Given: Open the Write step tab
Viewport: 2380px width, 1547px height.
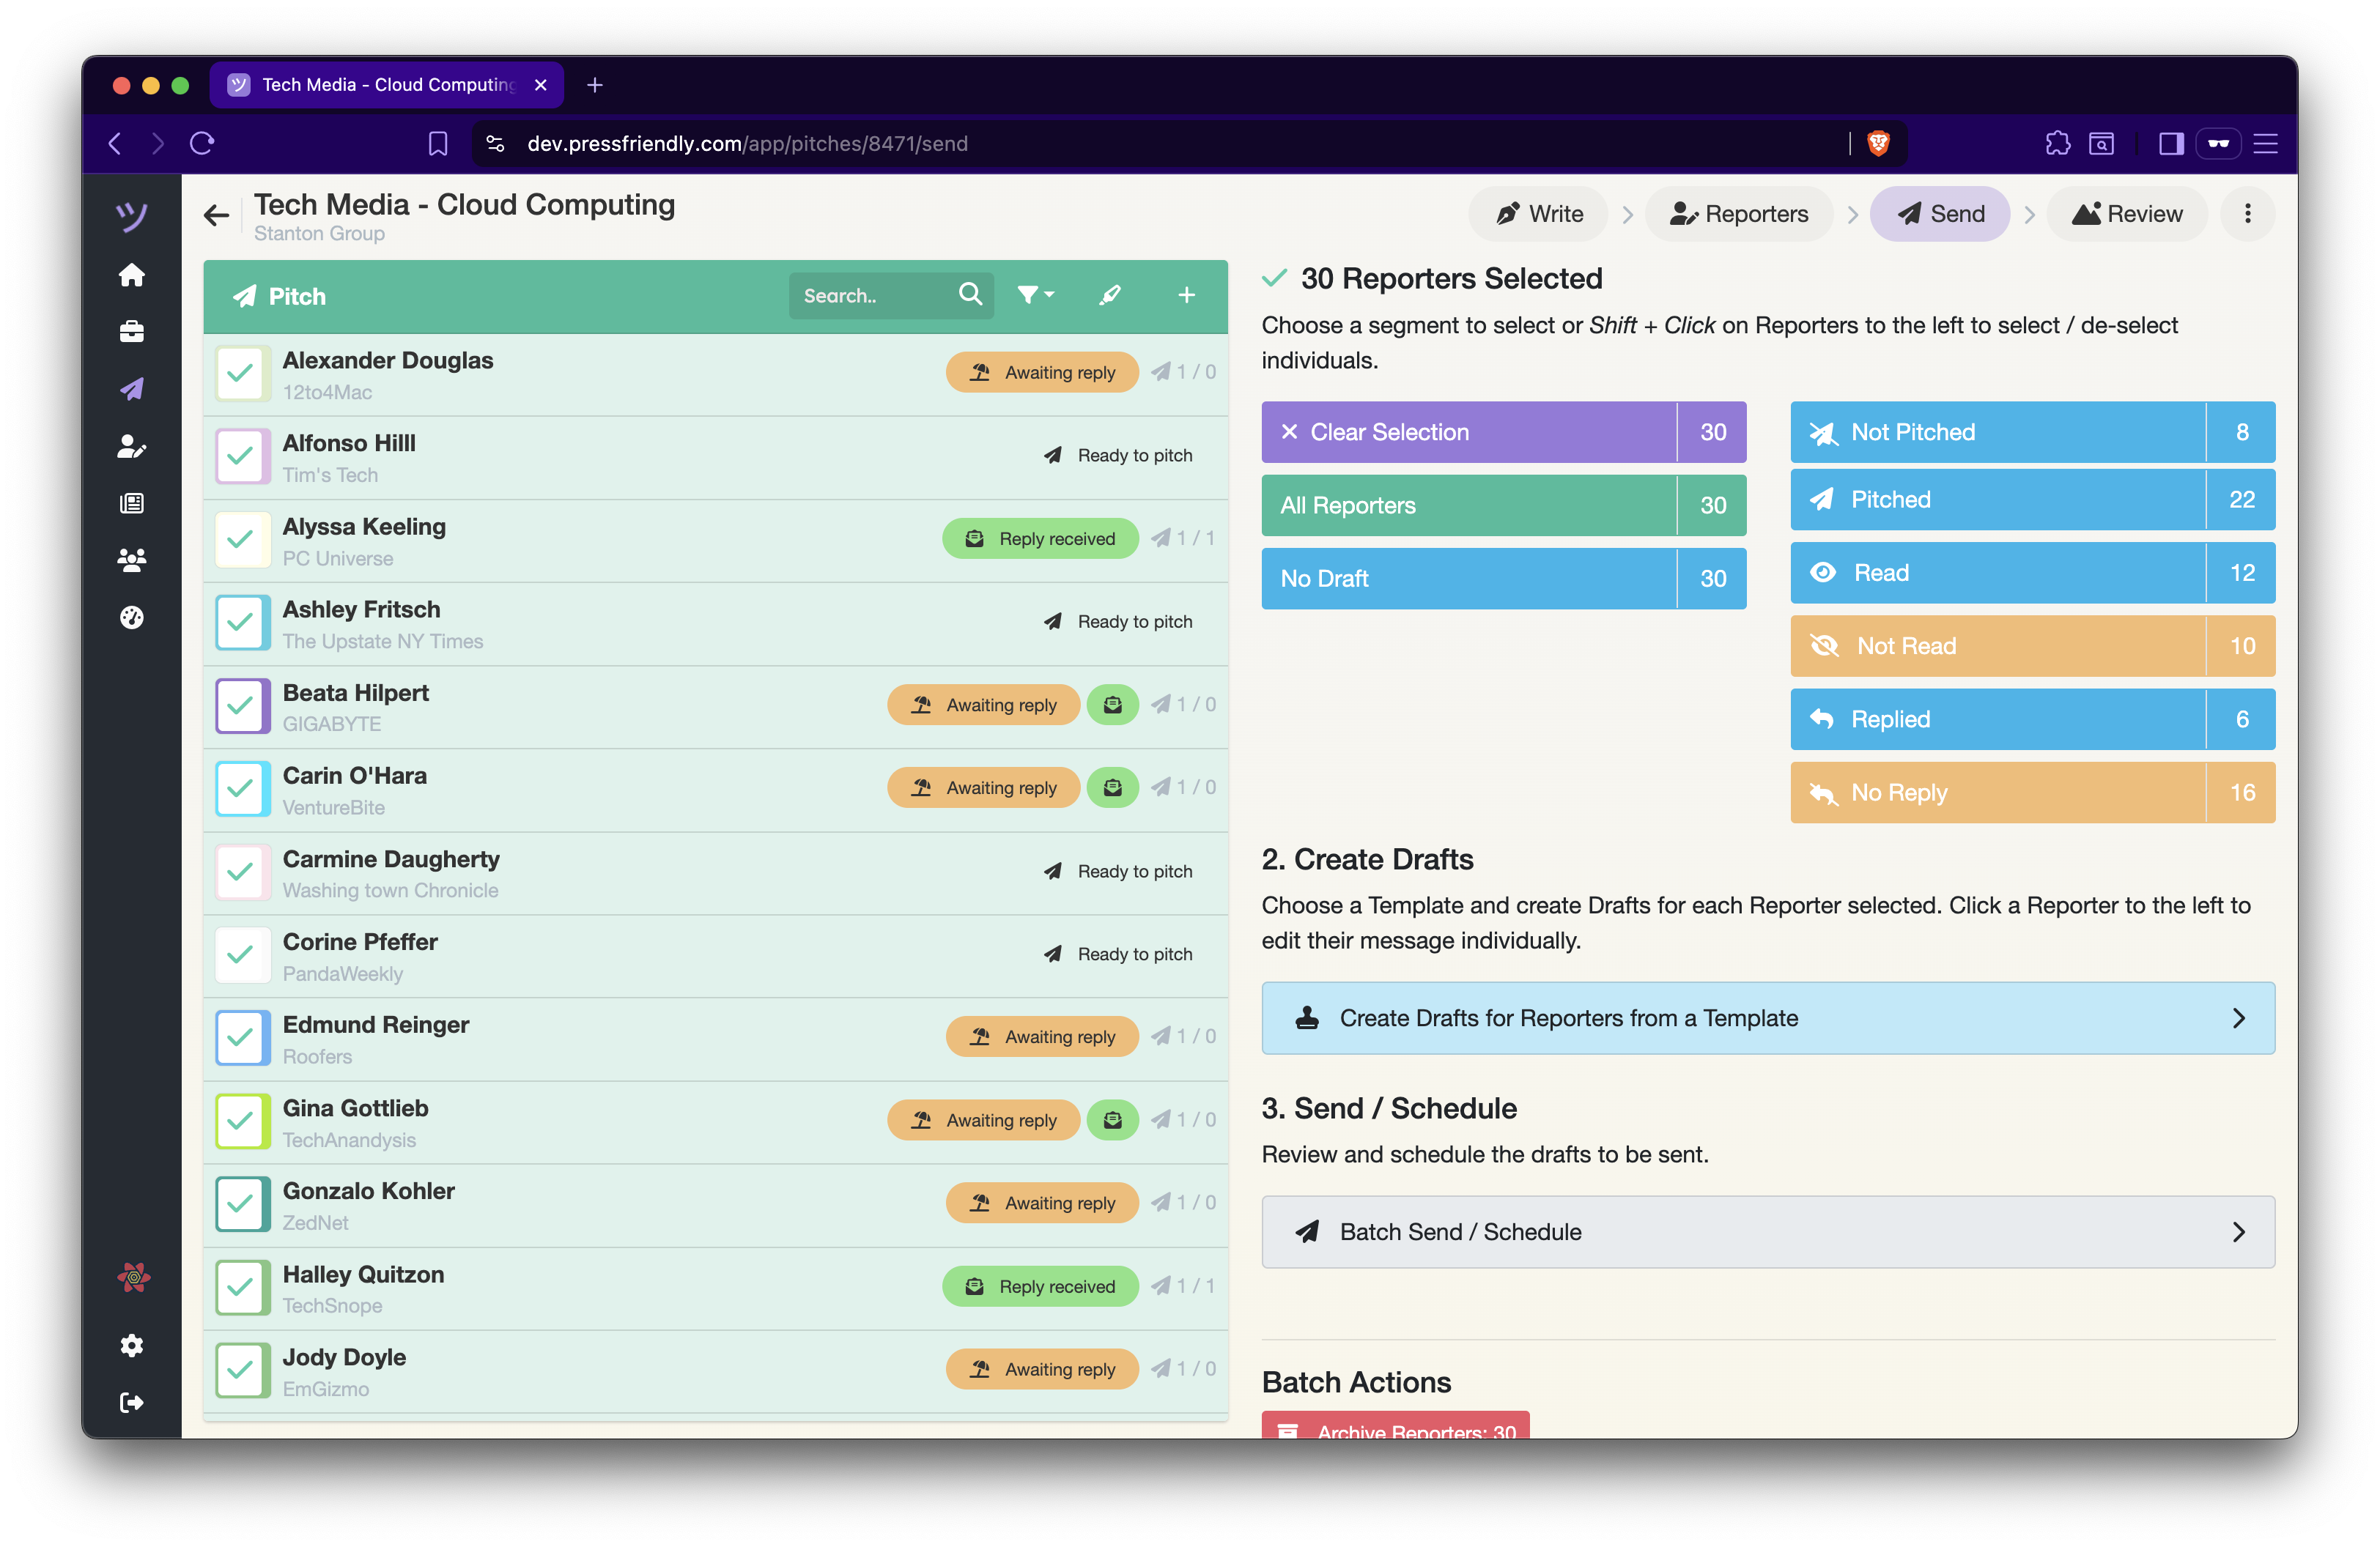Looking at the screenshot, I should tap(1537, 213).
